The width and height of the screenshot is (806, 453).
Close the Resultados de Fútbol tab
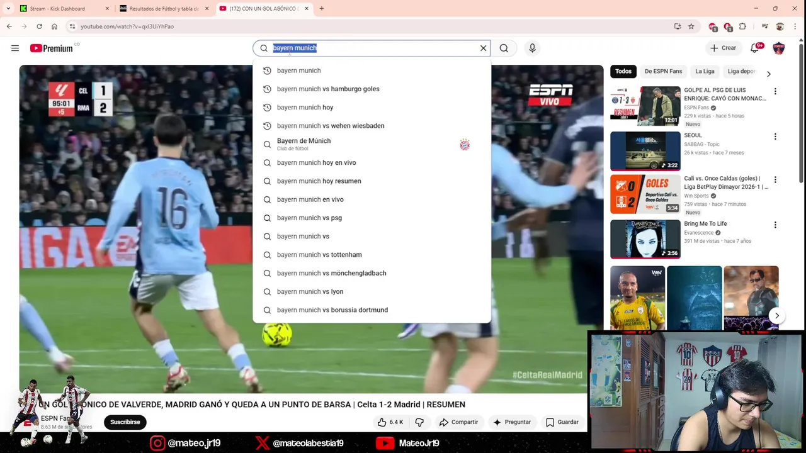(x=207, y=8)
